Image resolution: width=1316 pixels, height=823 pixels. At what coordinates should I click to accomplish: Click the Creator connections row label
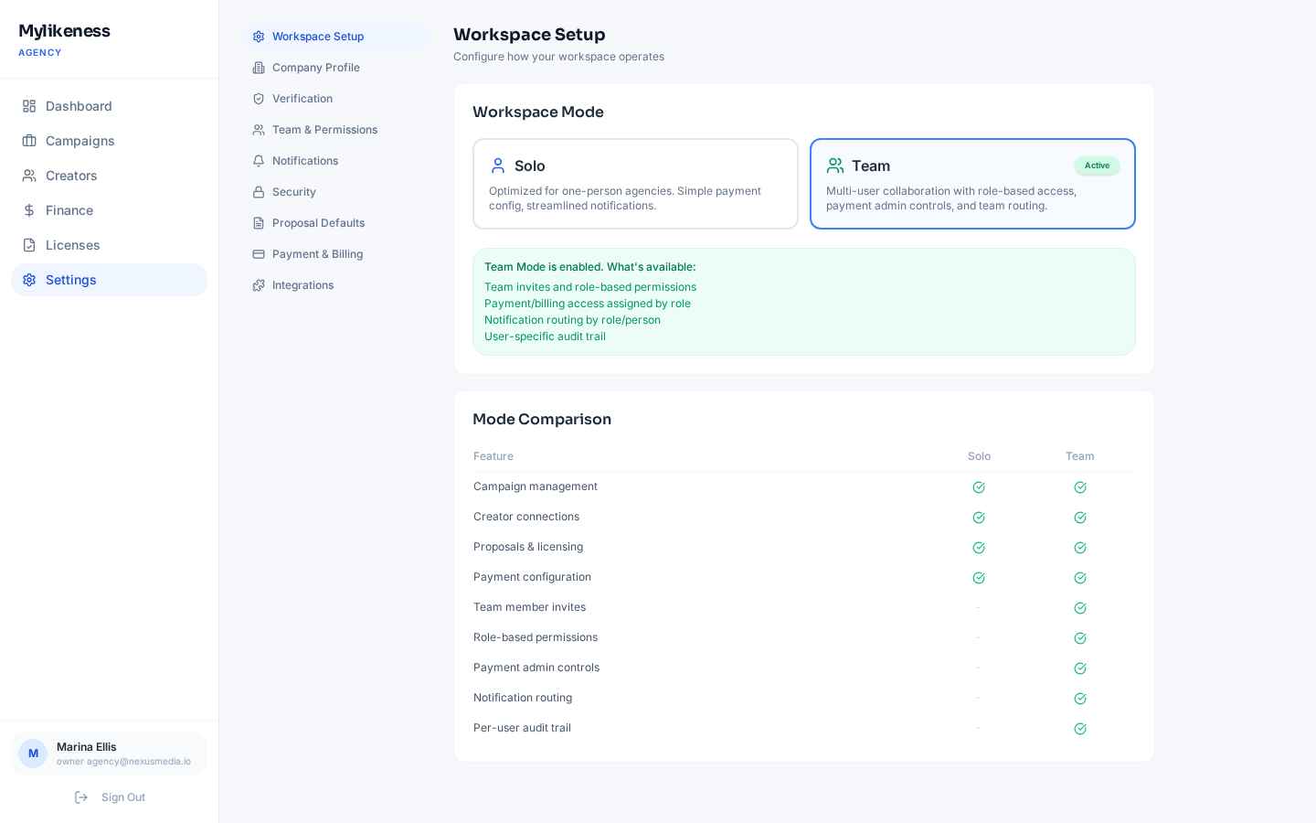pyautogui.click(x=526, y=517)
